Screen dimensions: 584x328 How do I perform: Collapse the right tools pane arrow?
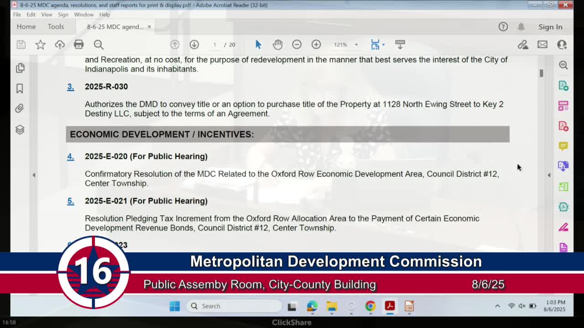point(549,175)
